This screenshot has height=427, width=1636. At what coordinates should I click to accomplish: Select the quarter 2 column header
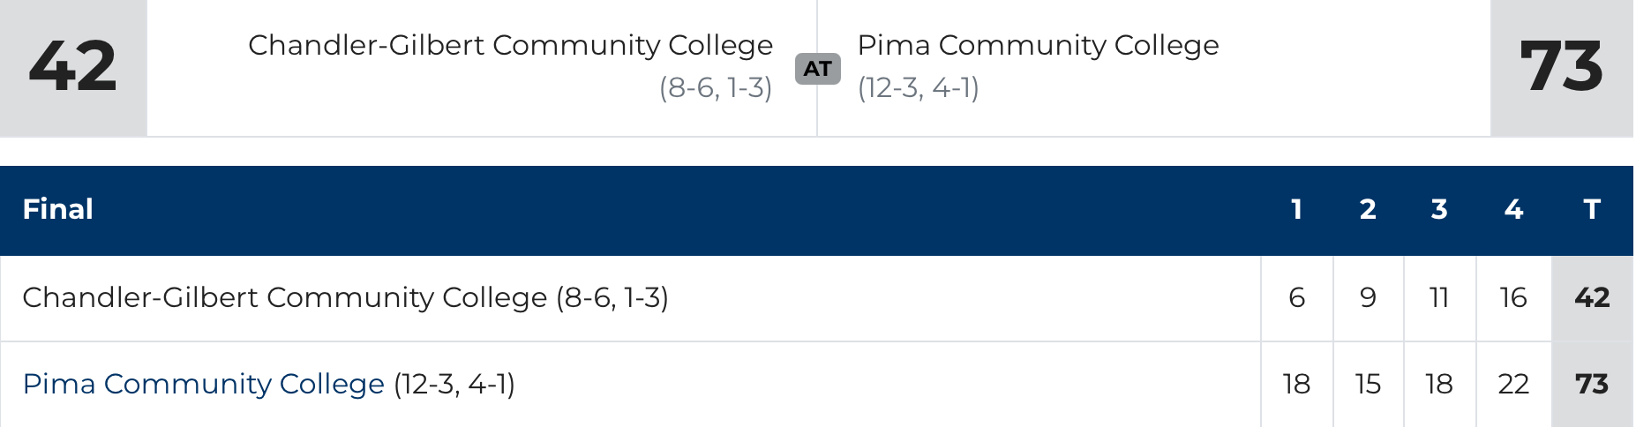coord(1368,209)
